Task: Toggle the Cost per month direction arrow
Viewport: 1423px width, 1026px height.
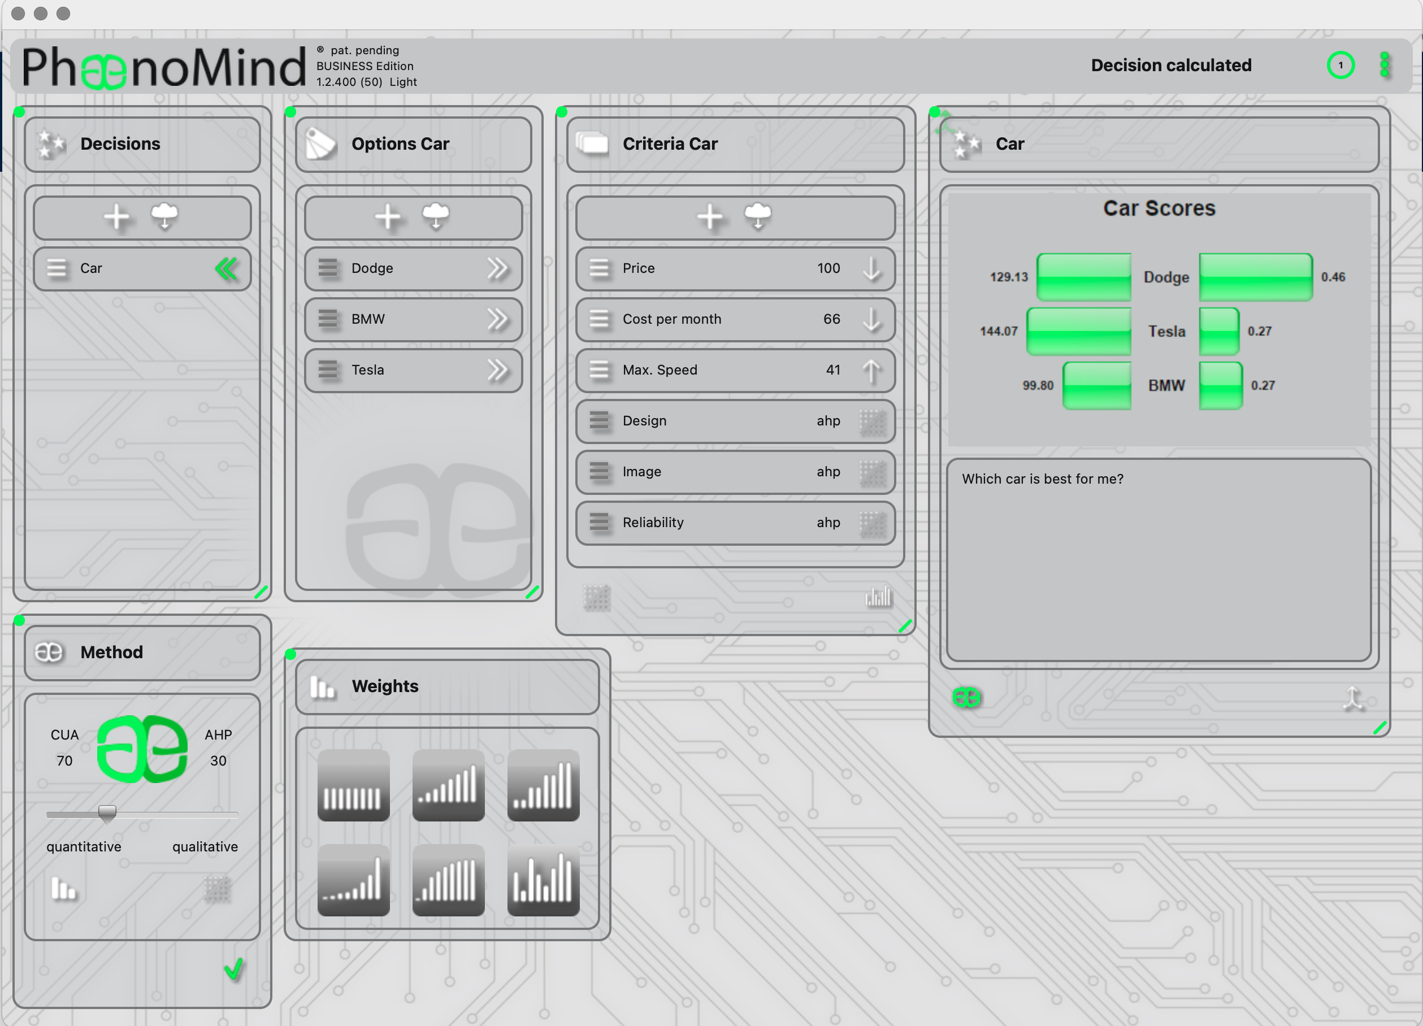Action: 872,319
